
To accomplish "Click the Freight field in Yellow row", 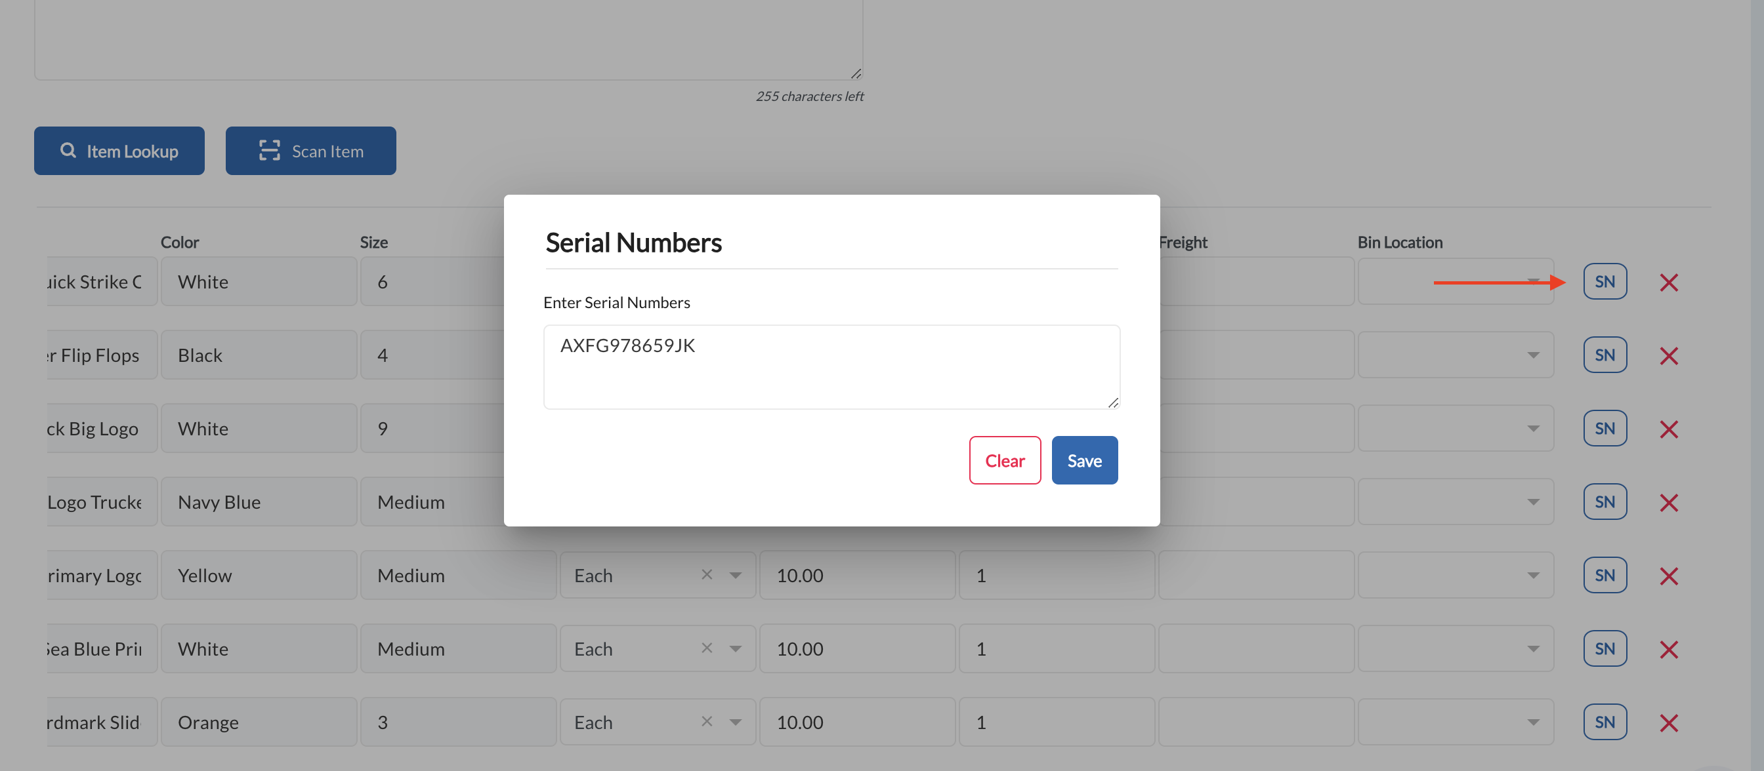I will [1256, 575].
